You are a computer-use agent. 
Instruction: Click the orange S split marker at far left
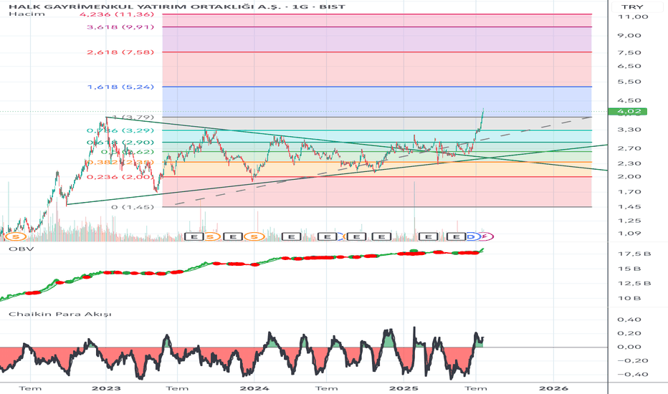(16, 237)
